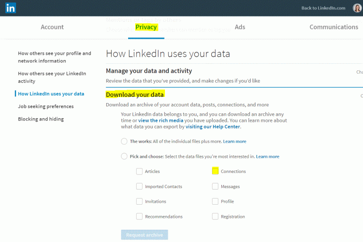Check the Invitations checkbox

point(139,201)
